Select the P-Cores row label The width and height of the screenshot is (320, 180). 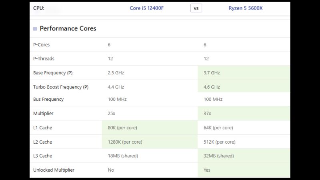42,45
